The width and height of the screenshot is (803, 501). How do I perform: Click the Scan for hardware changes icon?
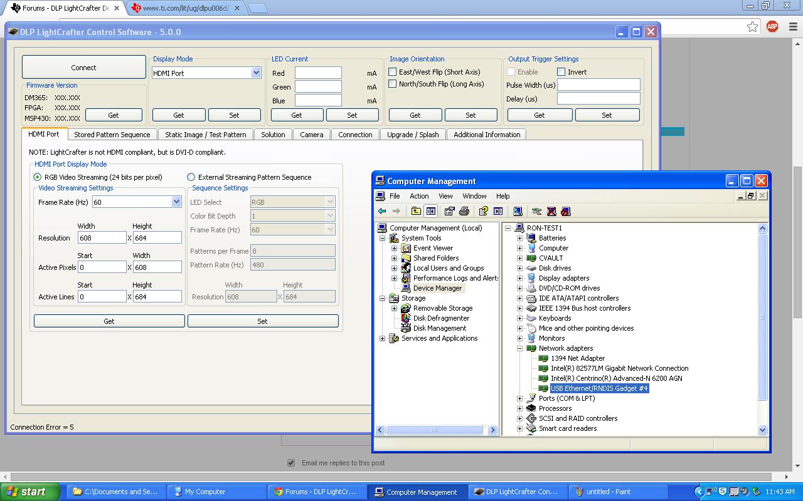518,211
